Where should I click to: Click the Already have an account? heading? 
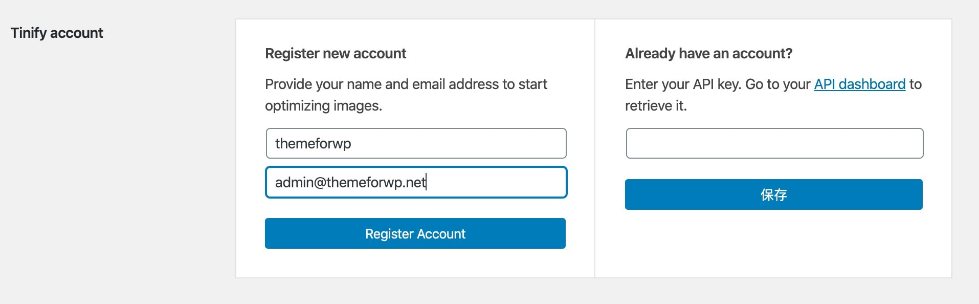pos(708,53)
